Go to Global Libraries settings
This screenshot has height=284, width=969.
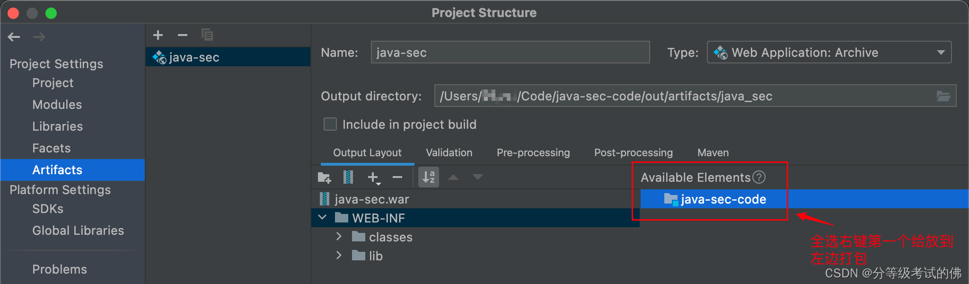click(x=78, y=231)
